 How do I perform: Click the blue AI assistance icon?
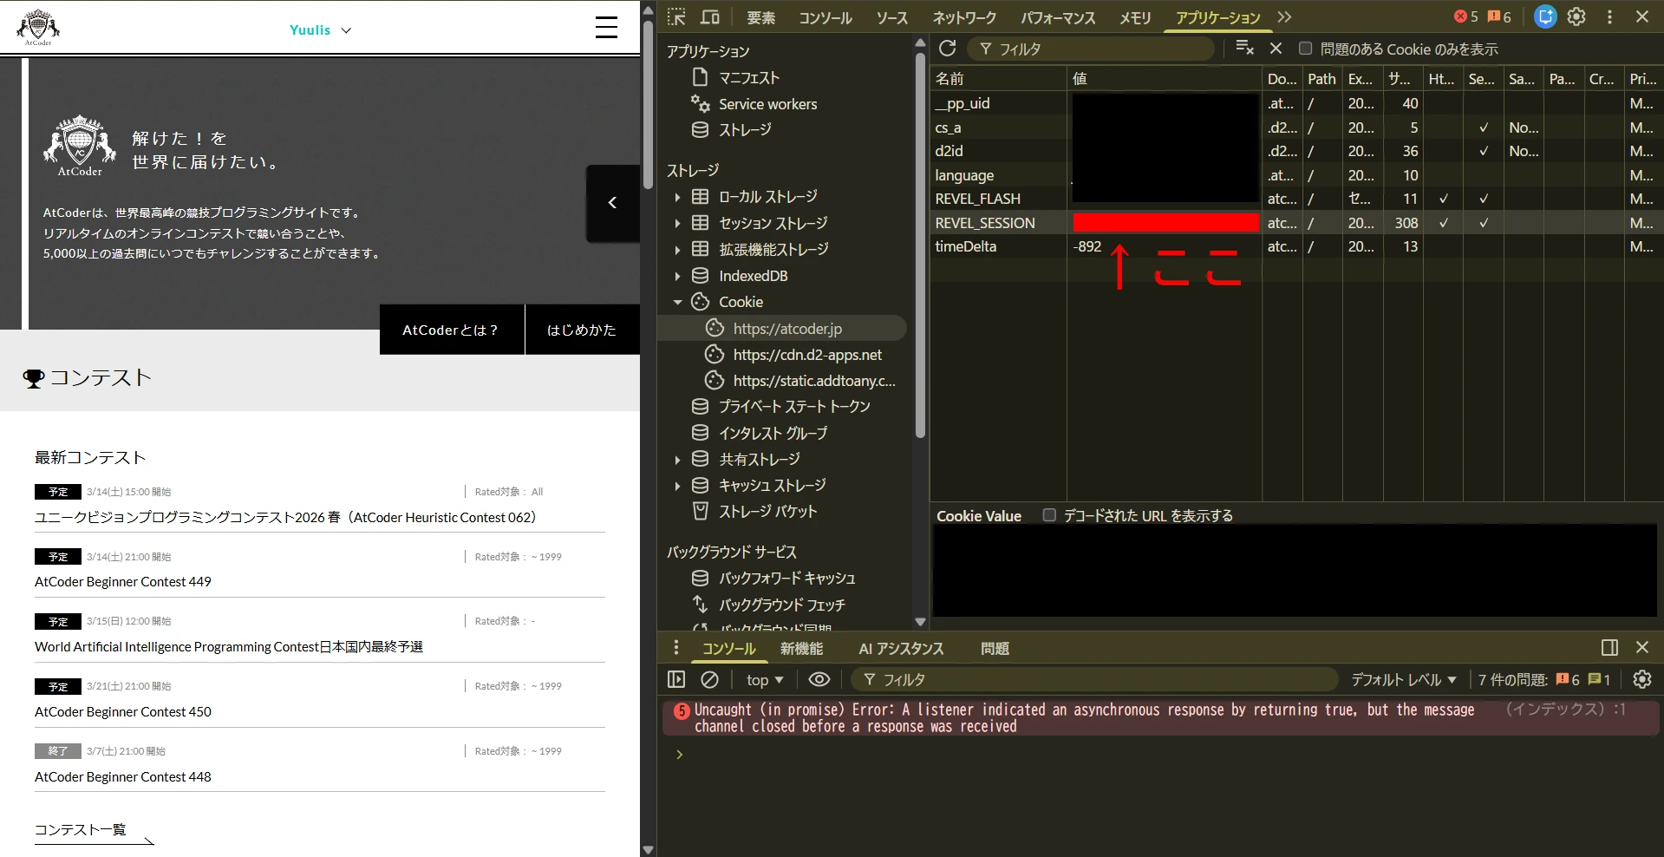(x=1545, y=16)
